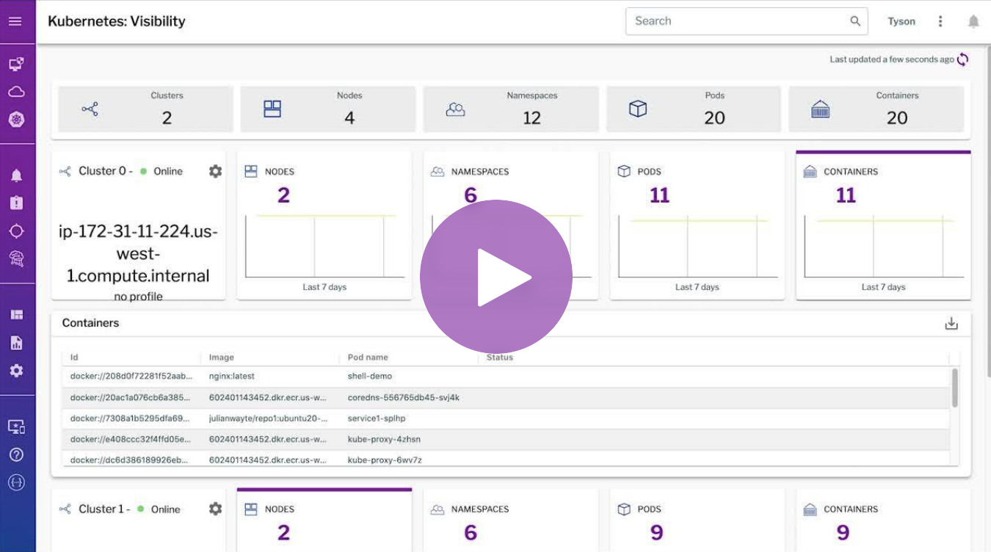Image resolution: width=991 pixels, height=552 pixels.
Task: Select the coredns-556765db45-svj4k row
Action: click(x=506, y=398)
